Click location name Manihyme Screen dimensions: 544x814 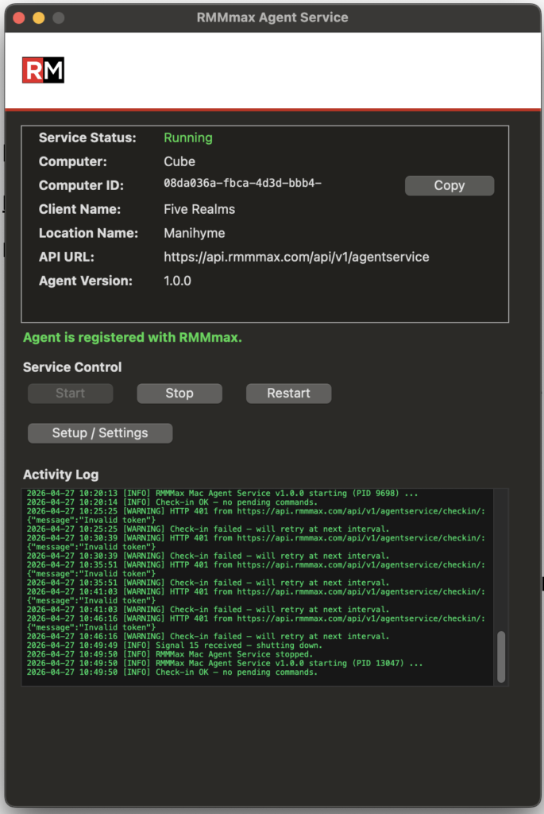194,233
